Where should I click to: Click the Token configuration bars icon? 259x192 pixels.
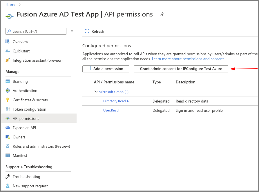coord(8,109)
